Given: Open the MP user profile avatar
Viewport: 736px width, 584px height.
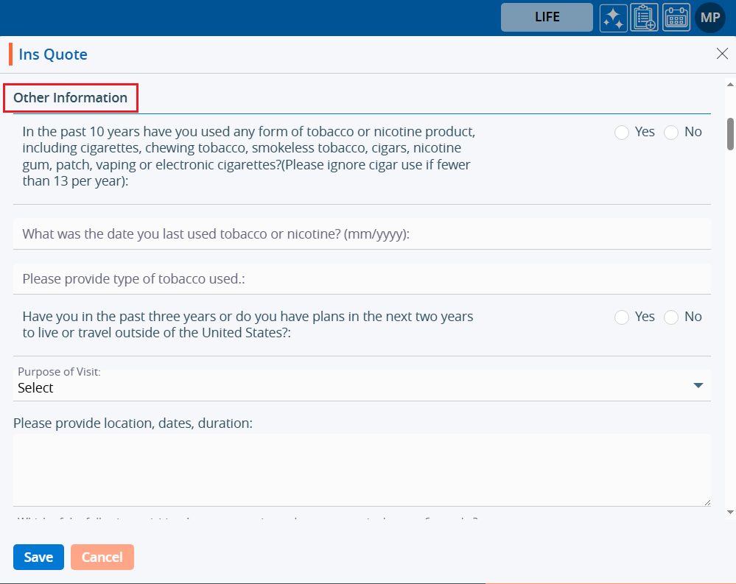Looking at the screenshot, I should coord(710,18).
